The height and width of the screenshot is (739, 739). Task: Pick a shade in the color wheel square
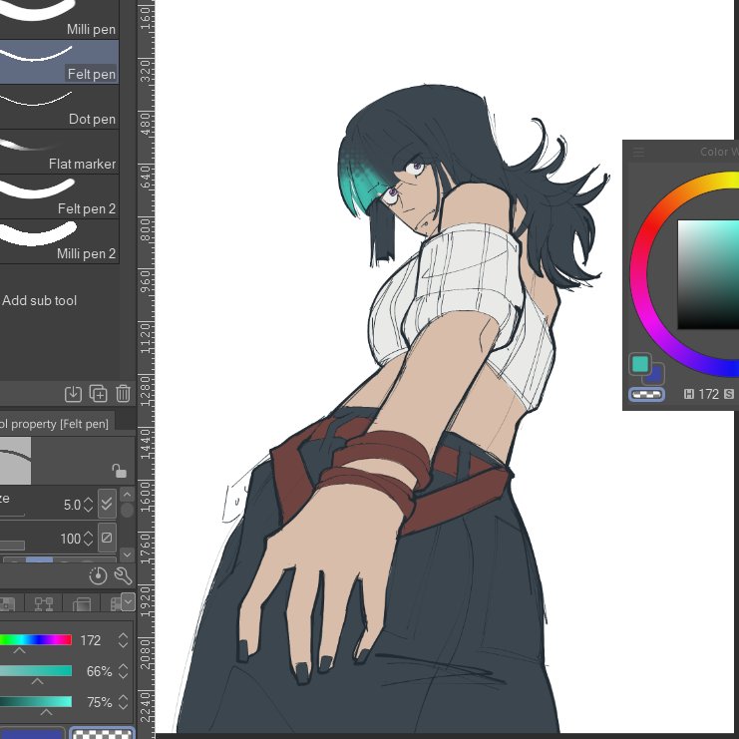pyautogui.click(x=708, y=274)
